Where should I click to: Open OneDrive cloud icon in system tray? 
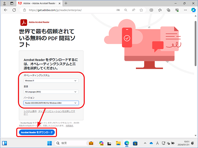click(151, 143)
